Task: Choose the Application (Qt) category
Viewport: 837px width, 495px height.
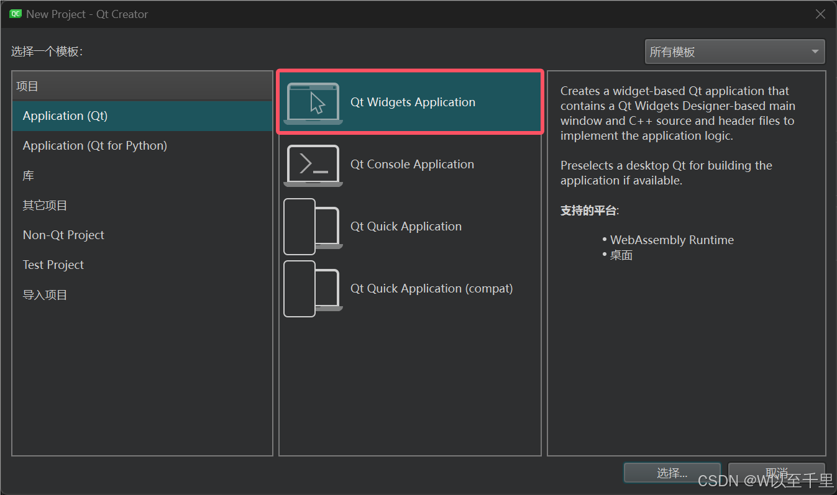Action: [142, 116]
